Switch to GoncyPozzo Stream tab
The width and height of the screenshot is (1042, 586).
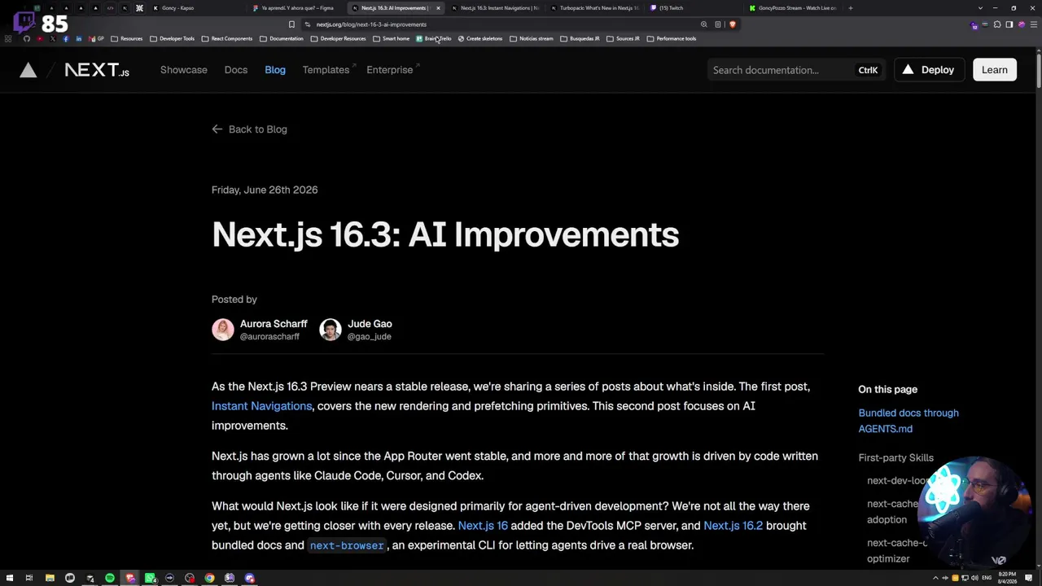(793, 8)
